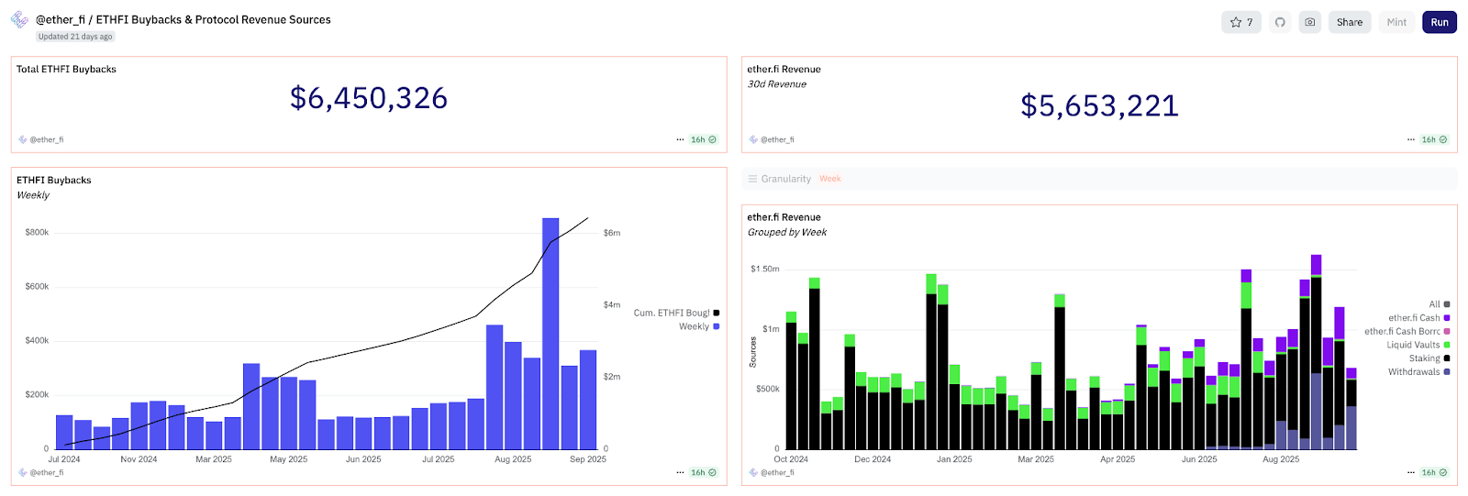Click the purple ether.fi Cash legend swatch
The image size is (1468, 496).
(x=1447, y=318)
